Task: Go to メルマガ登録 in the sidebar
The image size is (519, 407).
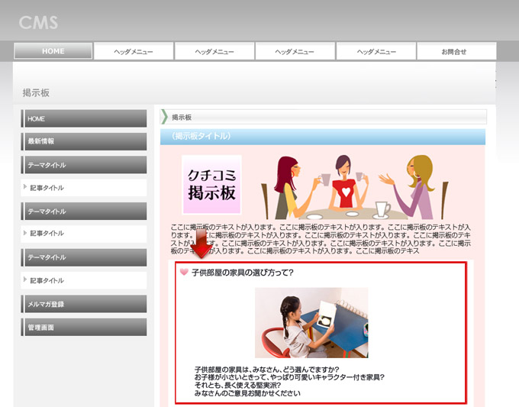Action: point(84,305)
